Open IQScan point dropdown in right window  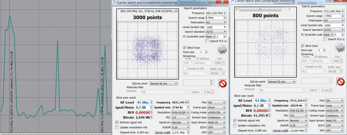(281, 81)
